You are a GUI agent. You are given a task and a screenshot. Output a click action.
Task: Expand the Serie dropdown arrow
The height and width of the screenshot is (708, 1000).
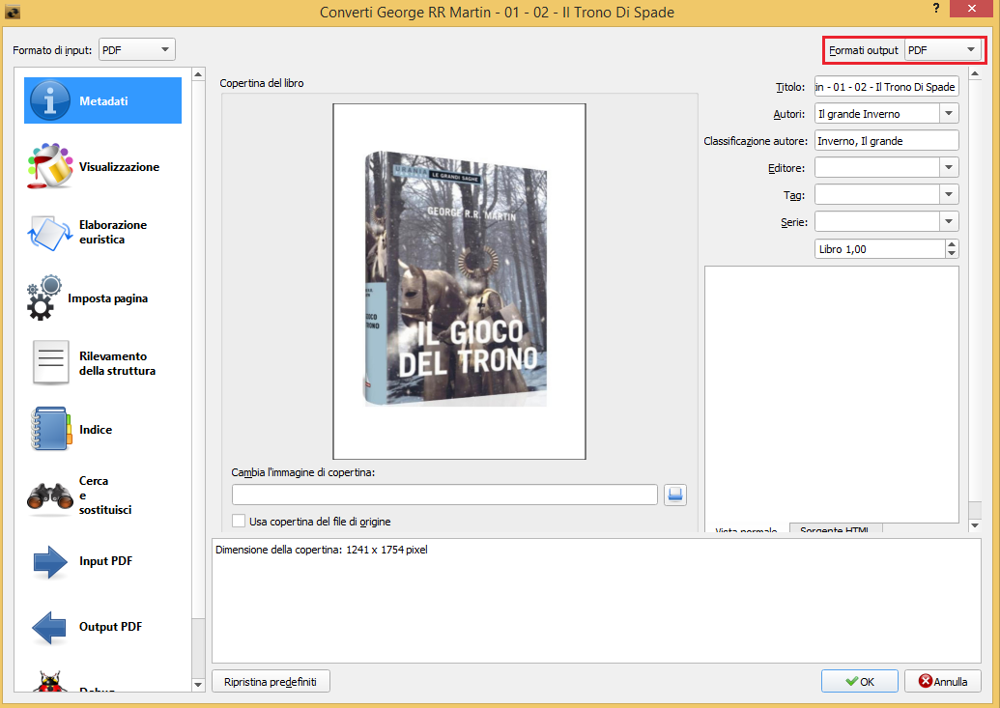(949, 221)
